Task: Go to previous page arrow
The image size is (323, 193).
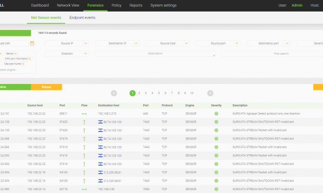Action: (x=114, y=93)
